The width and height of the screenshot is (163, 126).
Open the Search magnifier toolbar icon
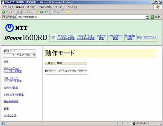(32, 12)
